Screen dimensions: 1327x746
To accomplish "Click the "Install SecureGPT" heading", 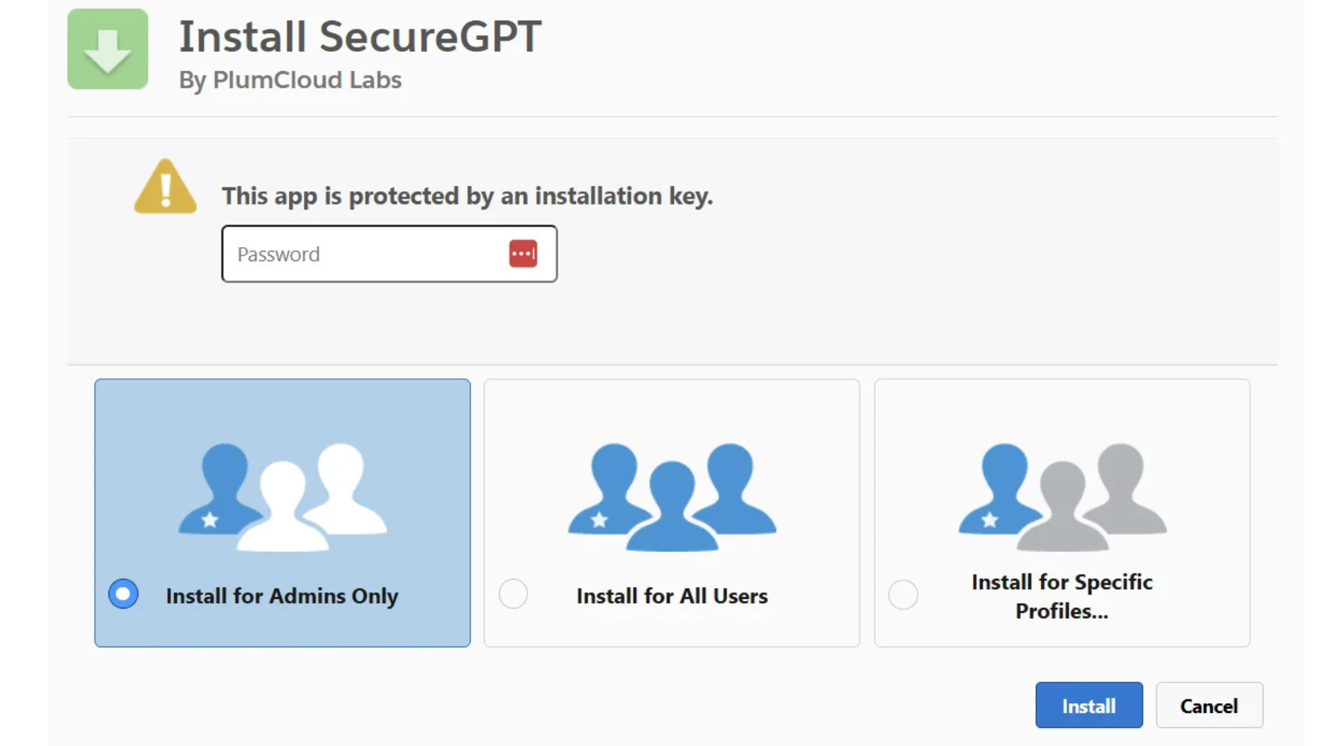I will click(360, 37).
